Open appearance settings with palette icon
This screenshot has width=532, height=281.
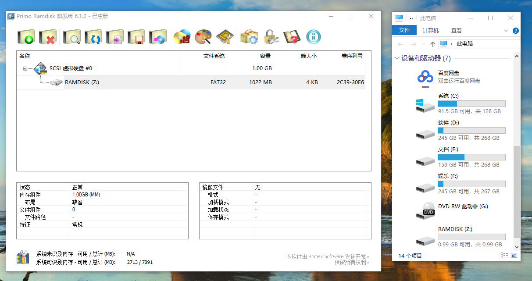coord(204,37)
